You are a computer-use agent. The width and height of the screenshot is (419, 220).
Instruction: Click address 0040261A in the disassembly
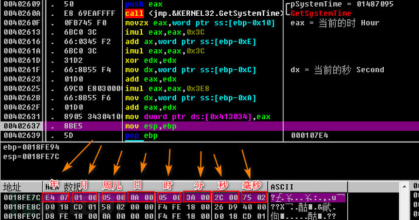[x=22, y=51]
